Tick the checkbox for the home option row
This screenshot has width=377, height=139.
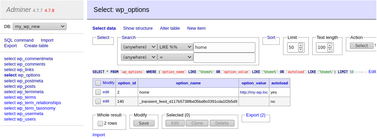(98, 92)
